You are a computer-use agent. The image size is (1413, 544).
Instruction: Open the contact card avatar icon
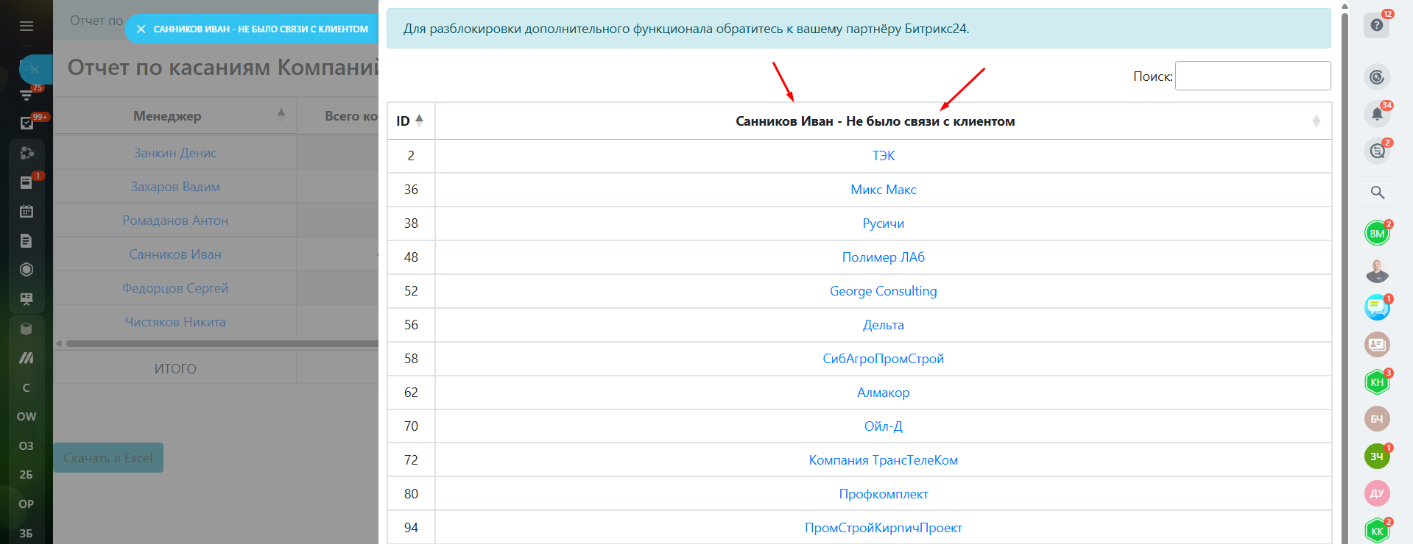pos(1377,344)
